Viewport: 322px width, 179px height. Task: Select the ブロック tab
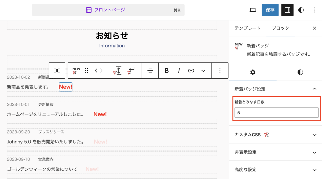280,28
